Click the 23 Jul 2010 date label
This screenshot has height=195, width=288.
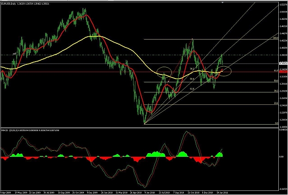[164, 193]
